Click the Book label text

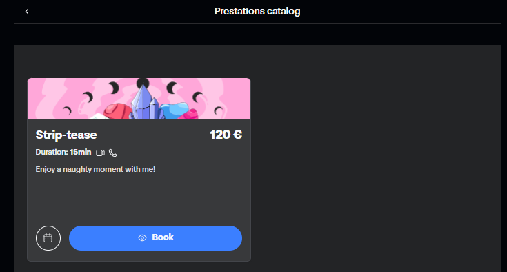(163, 237)
